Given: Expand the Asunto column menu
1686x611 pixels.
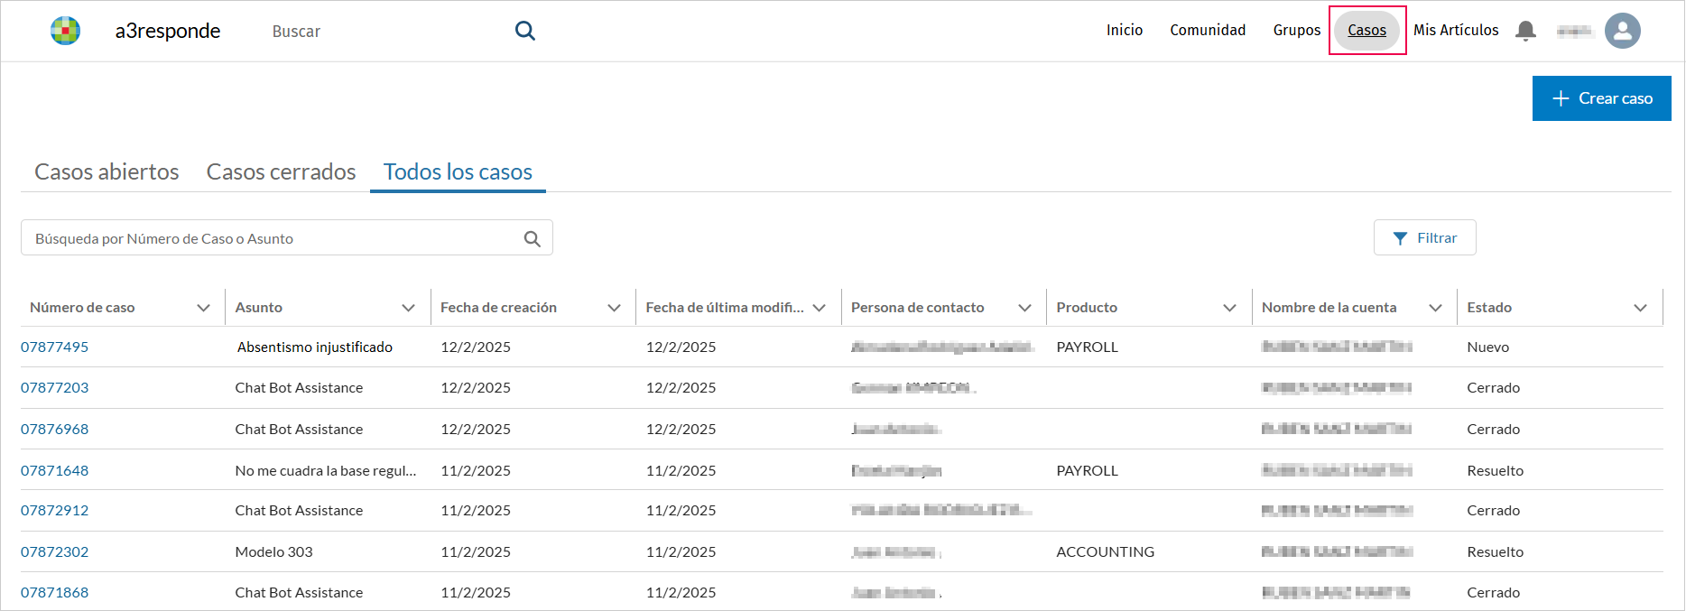Looking at the screenshot, I should [x=408, y=308].
